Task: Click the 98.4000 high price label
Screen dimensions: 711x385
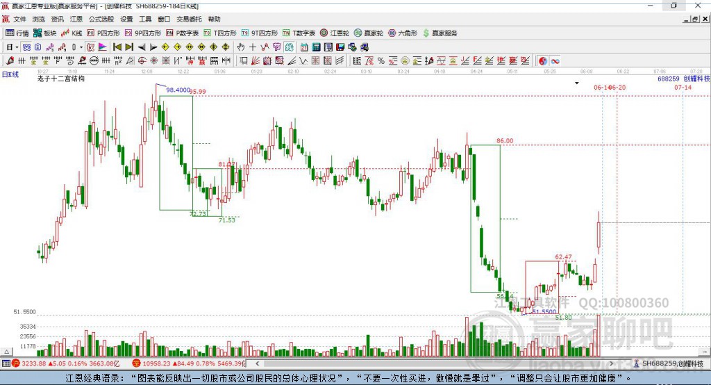Action: [x=178, y=90]
